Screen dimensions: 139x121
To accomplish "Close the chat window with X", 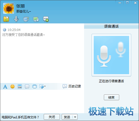I will tap(135, 3).
